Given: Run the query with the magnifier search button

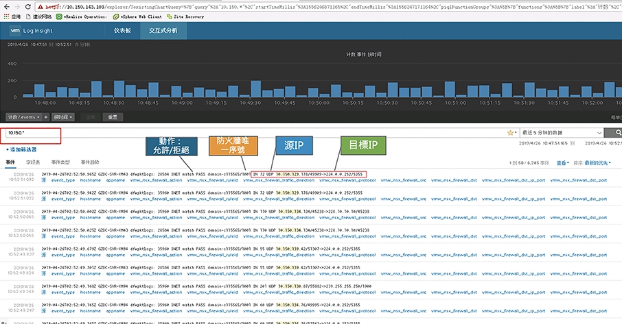Looking at the screenshot, I should click(x=617, y=132).
